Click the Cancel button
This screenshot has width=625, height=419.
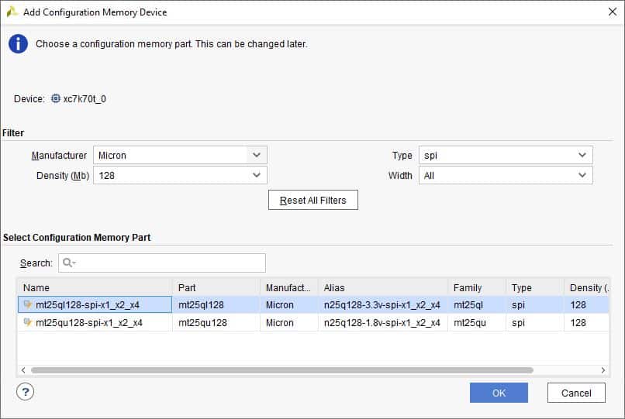pos(576,393)
